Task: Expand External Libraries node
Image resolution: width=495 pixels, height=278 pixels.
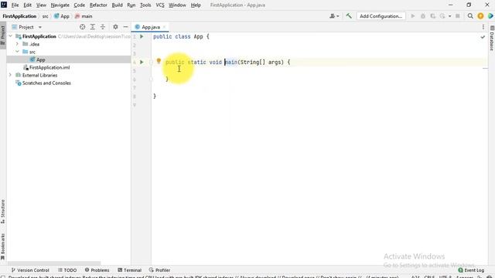Action: pos(10,75)
